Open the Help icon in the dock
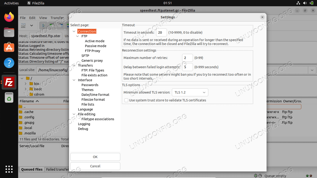The image size is (317, 178). [x=9, y=63]
